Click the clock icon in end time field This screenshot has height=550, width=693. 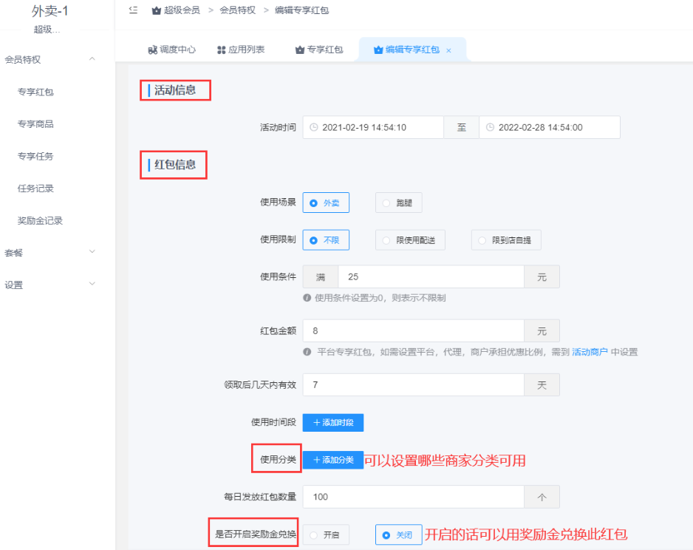click(x=490, y=127)
